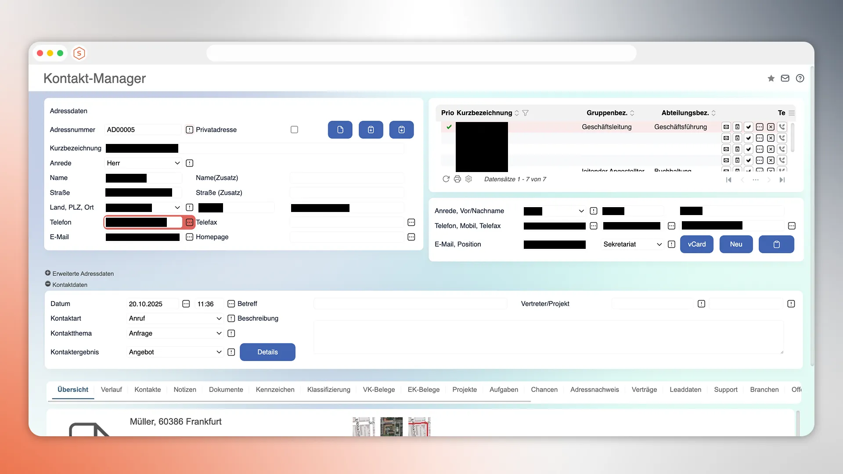Refresh the contact list below the table
The width and height of the screenshot is (843, 474).
[x=446, y=179]
